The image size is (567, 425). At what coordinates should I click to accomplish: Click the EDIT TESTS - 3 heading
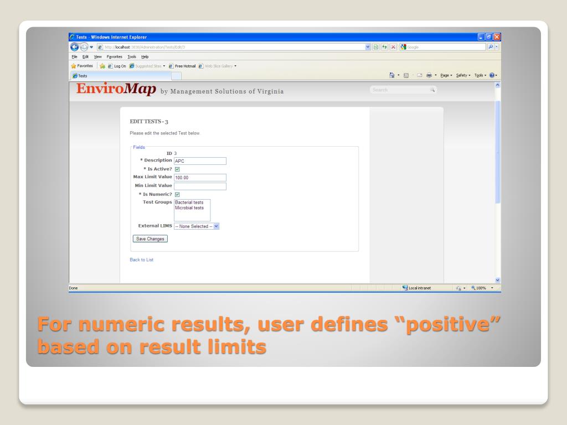tap(149, 121)
